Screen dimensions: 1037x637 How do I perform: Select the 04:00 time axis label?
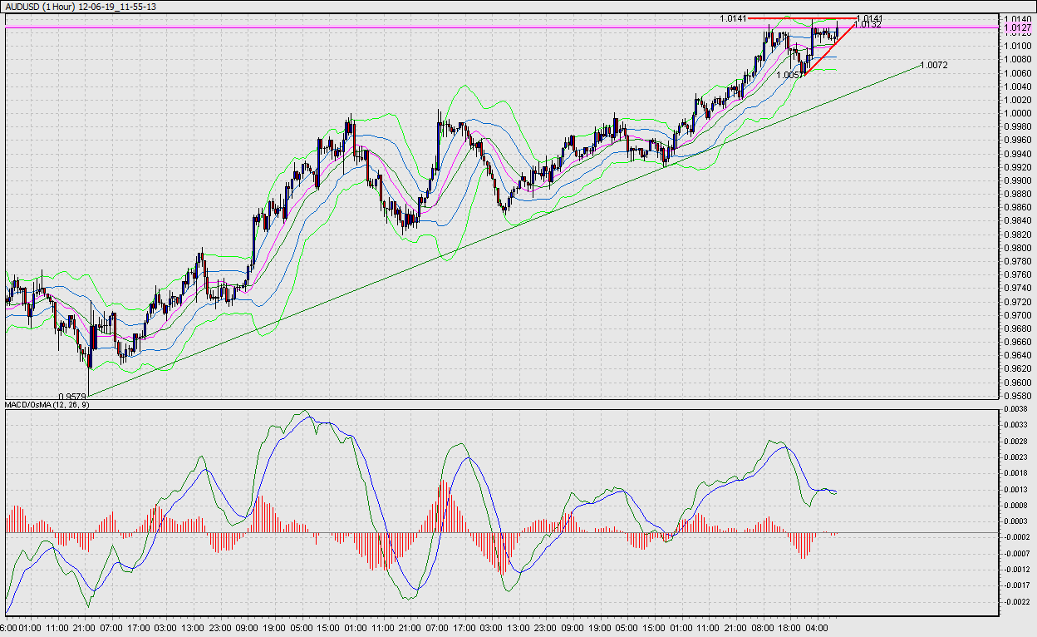[x=818, y=628]
